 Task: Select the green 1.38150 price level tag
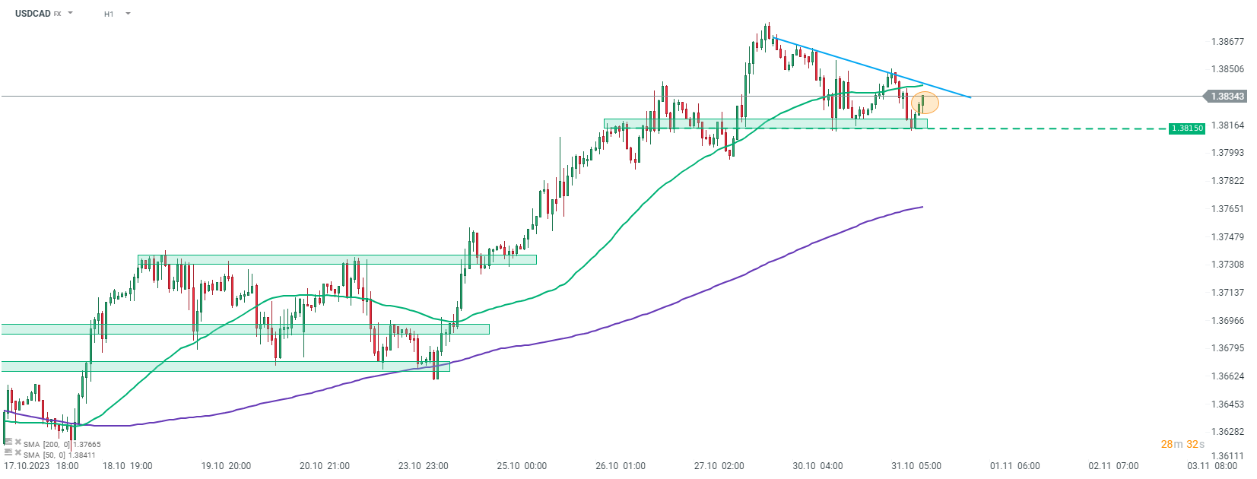click(1187, 128)
